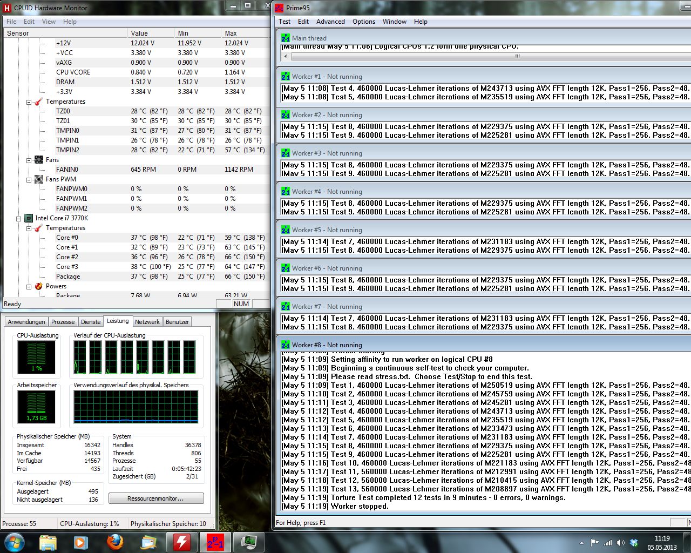691x553 pixels.
Task: Open the Test menu in Prime95
Action: click(x=284, y=22)
